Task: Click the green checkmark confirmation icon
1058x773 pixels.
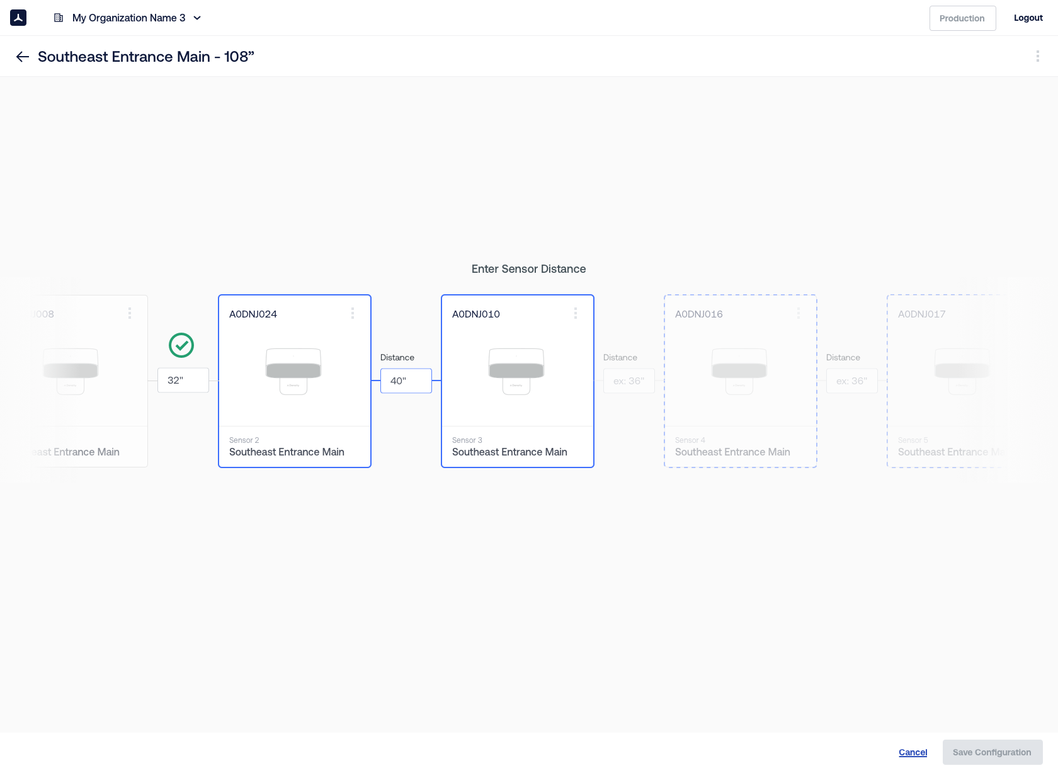Action: pyautogui.click(x=181, y=345)
